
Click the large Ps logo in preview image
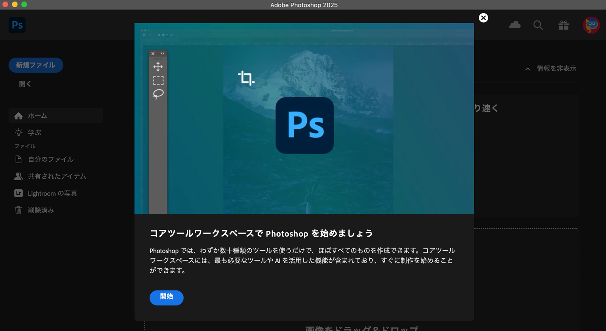(x=305, y=125)
